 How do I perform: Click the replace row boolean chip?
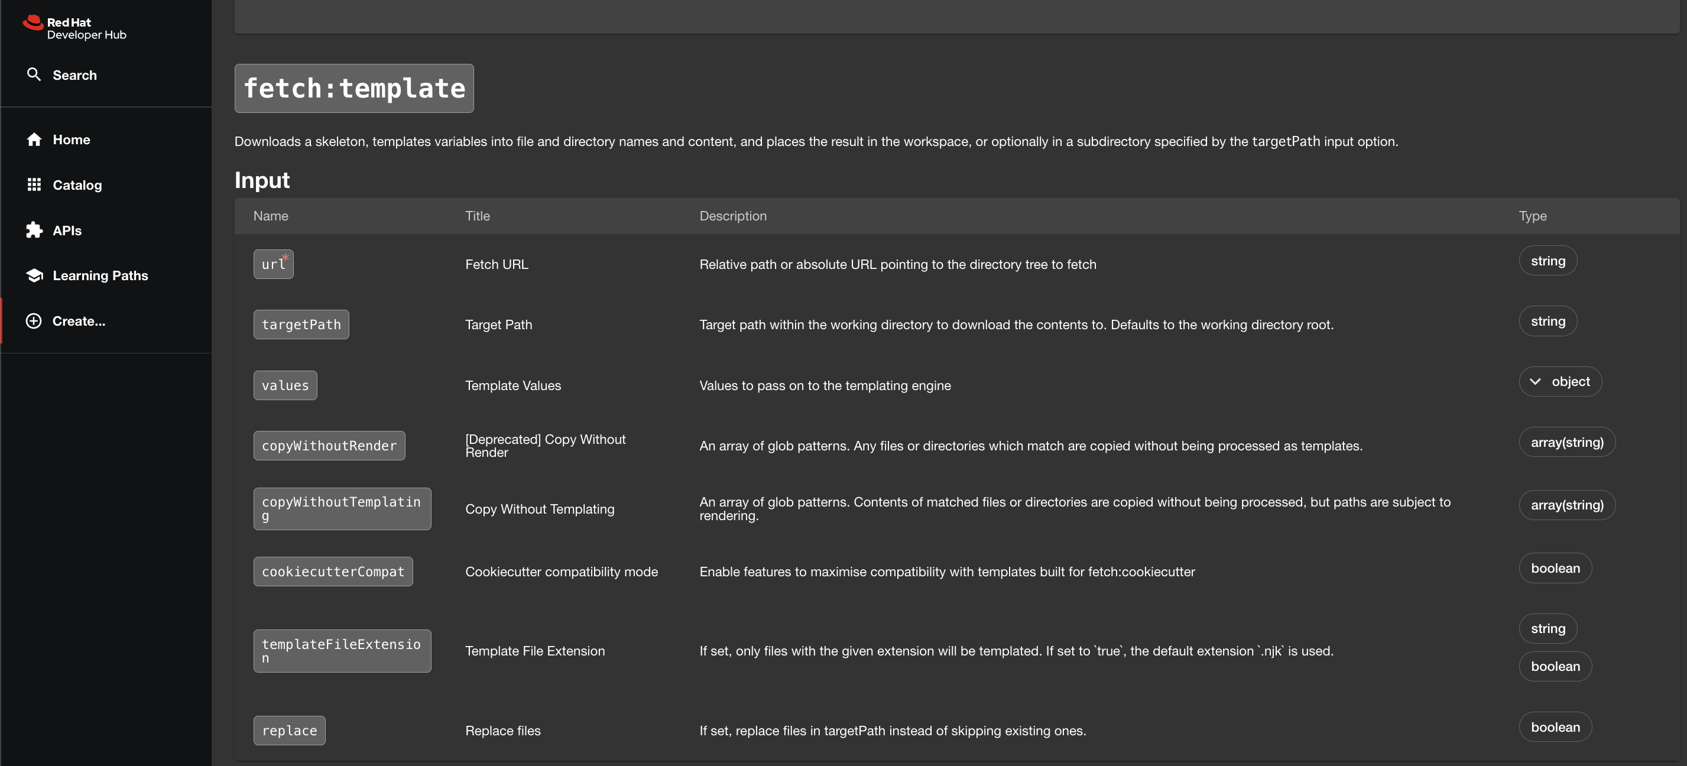pyautogui.click(x=1555, y=727)
